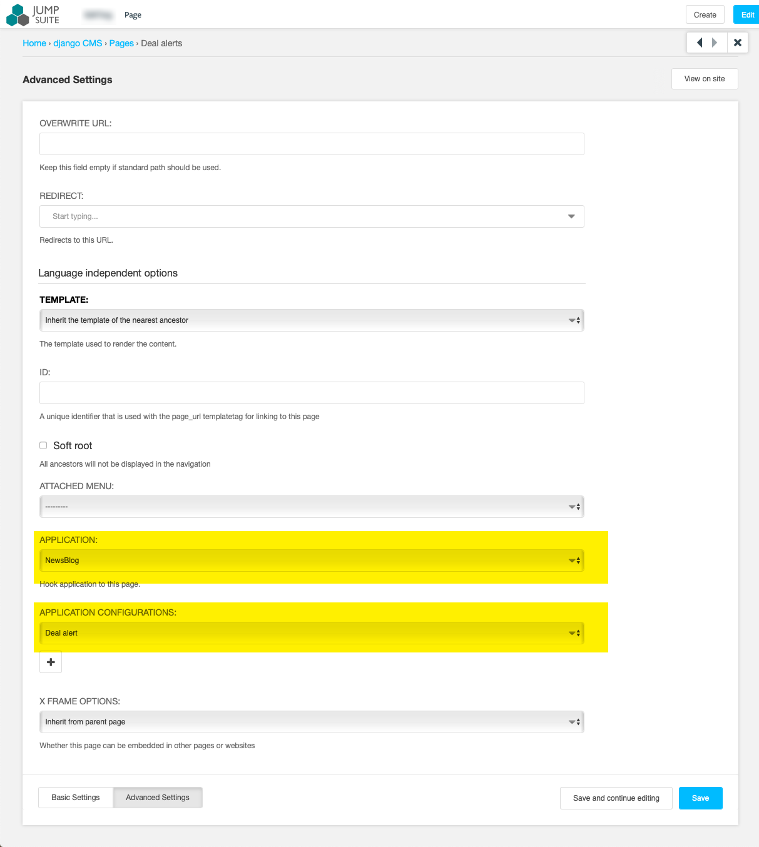
Task: Click the Jump Suite logo
Action: click(33, 15)
